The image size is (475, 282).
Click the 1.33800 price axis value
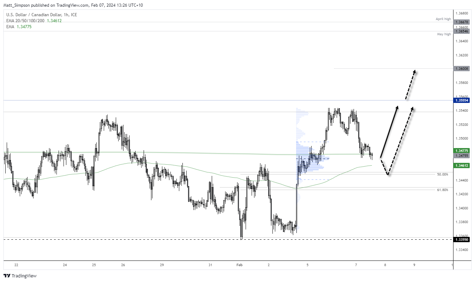click(462, 222)
